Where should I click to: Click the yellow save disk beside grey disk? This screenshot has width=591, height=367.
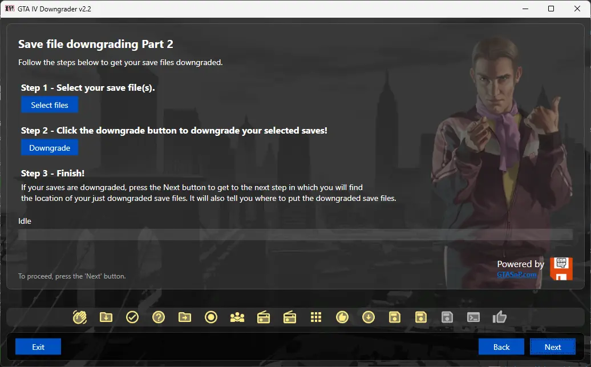(421, 317)
